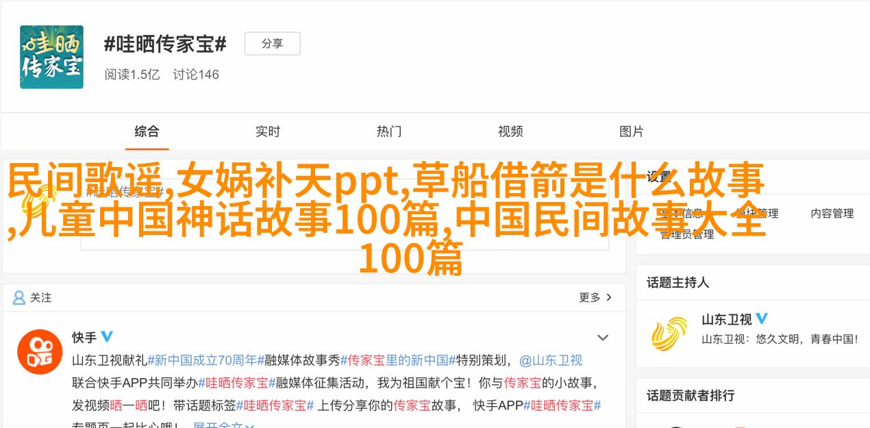The width and height of the screenshot is (870, 428).
Task: Click the 分享 button beside the topic title
Action: (272, 44)
